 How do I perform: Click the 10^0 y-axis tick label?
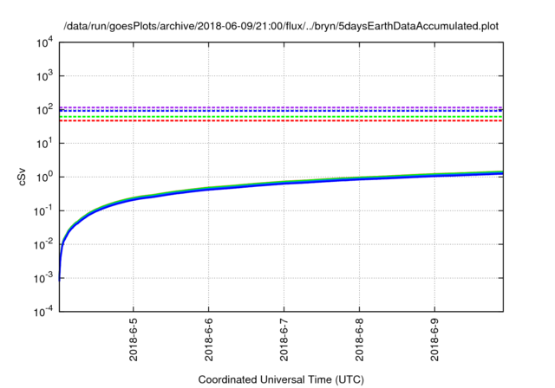44,177
